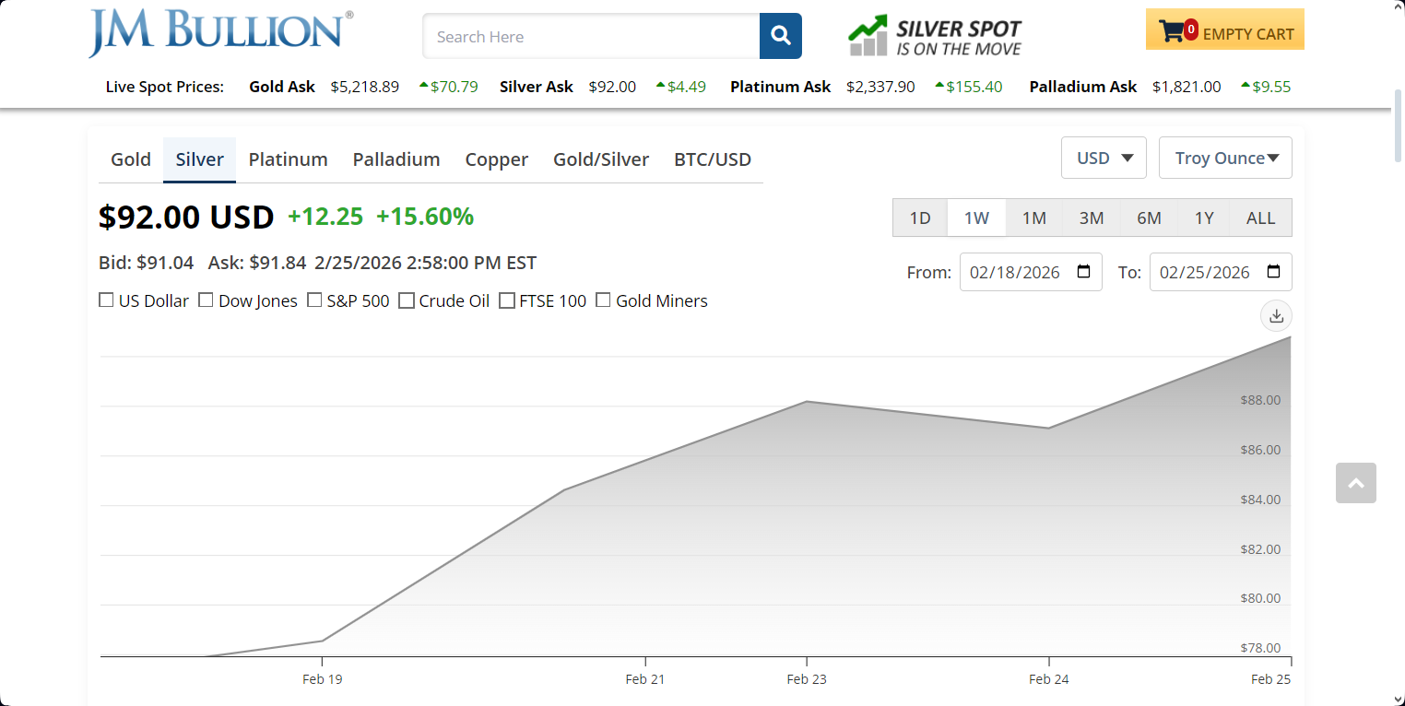Click the +12.25 price change value
Image resolution: width=1405 pixels, height=706 pixels.
325,217
